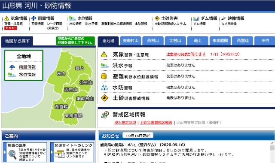Select 北村山 region on the map
Viewport: 275px width, 163px height.
tap(86, 82)
